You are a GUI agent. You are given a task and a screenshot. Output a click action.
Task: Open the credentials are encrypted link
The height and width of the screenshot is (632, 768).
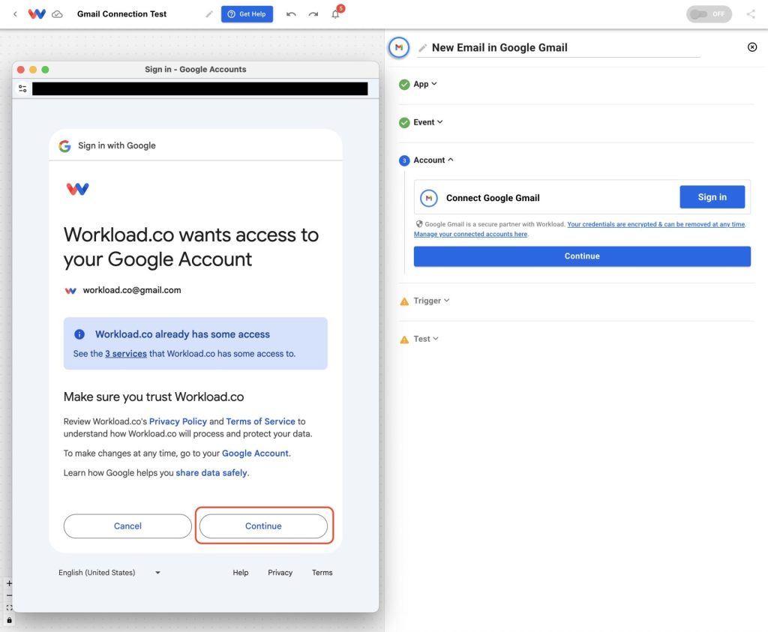[656, 224]
